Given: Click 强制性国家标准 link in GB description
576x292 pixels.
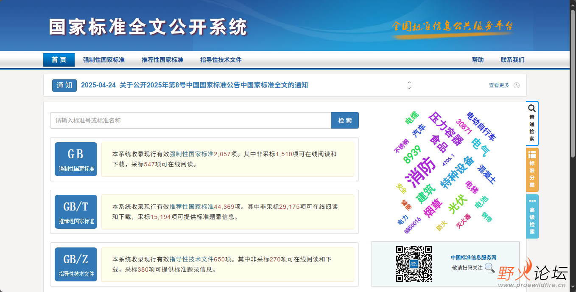Looking at the screenshot, I should (x=192, y=154).
